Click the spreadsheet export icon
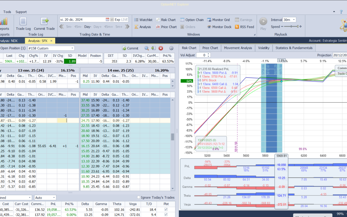This screenshot has width=347, height=217. coord(154,48)
